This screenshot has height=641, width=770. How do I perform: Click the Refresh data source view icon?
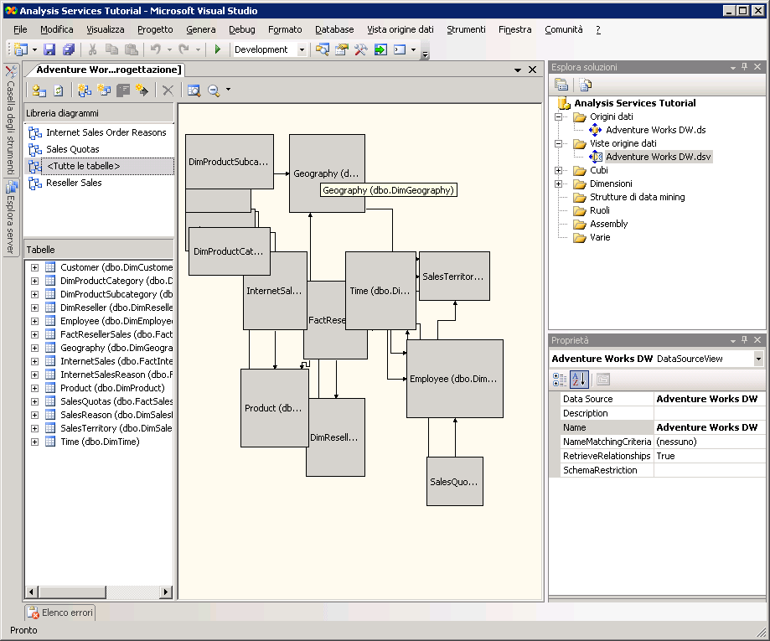point(59,90)
